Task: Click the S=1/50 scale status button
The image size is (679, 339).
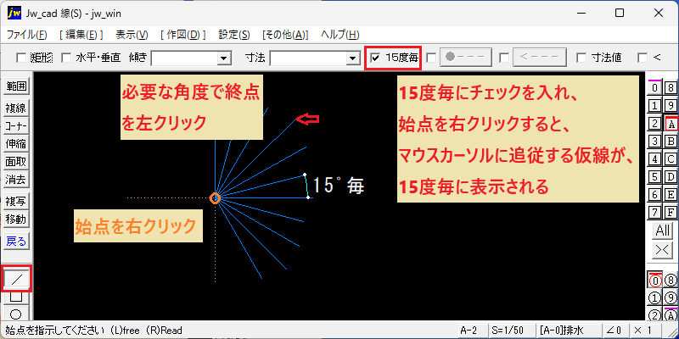Action: click(x=511, y=331)
